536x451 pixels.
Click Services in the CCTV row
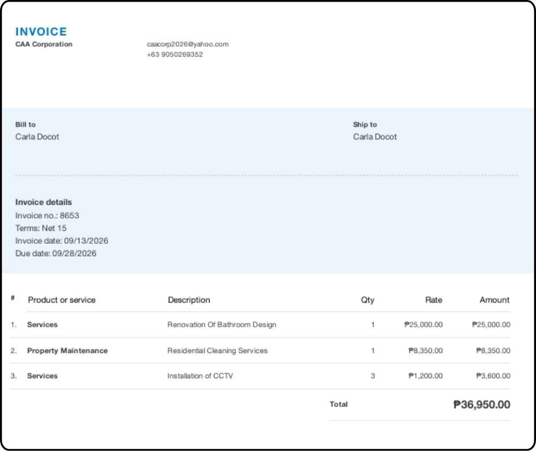click(x=42, y=376)
